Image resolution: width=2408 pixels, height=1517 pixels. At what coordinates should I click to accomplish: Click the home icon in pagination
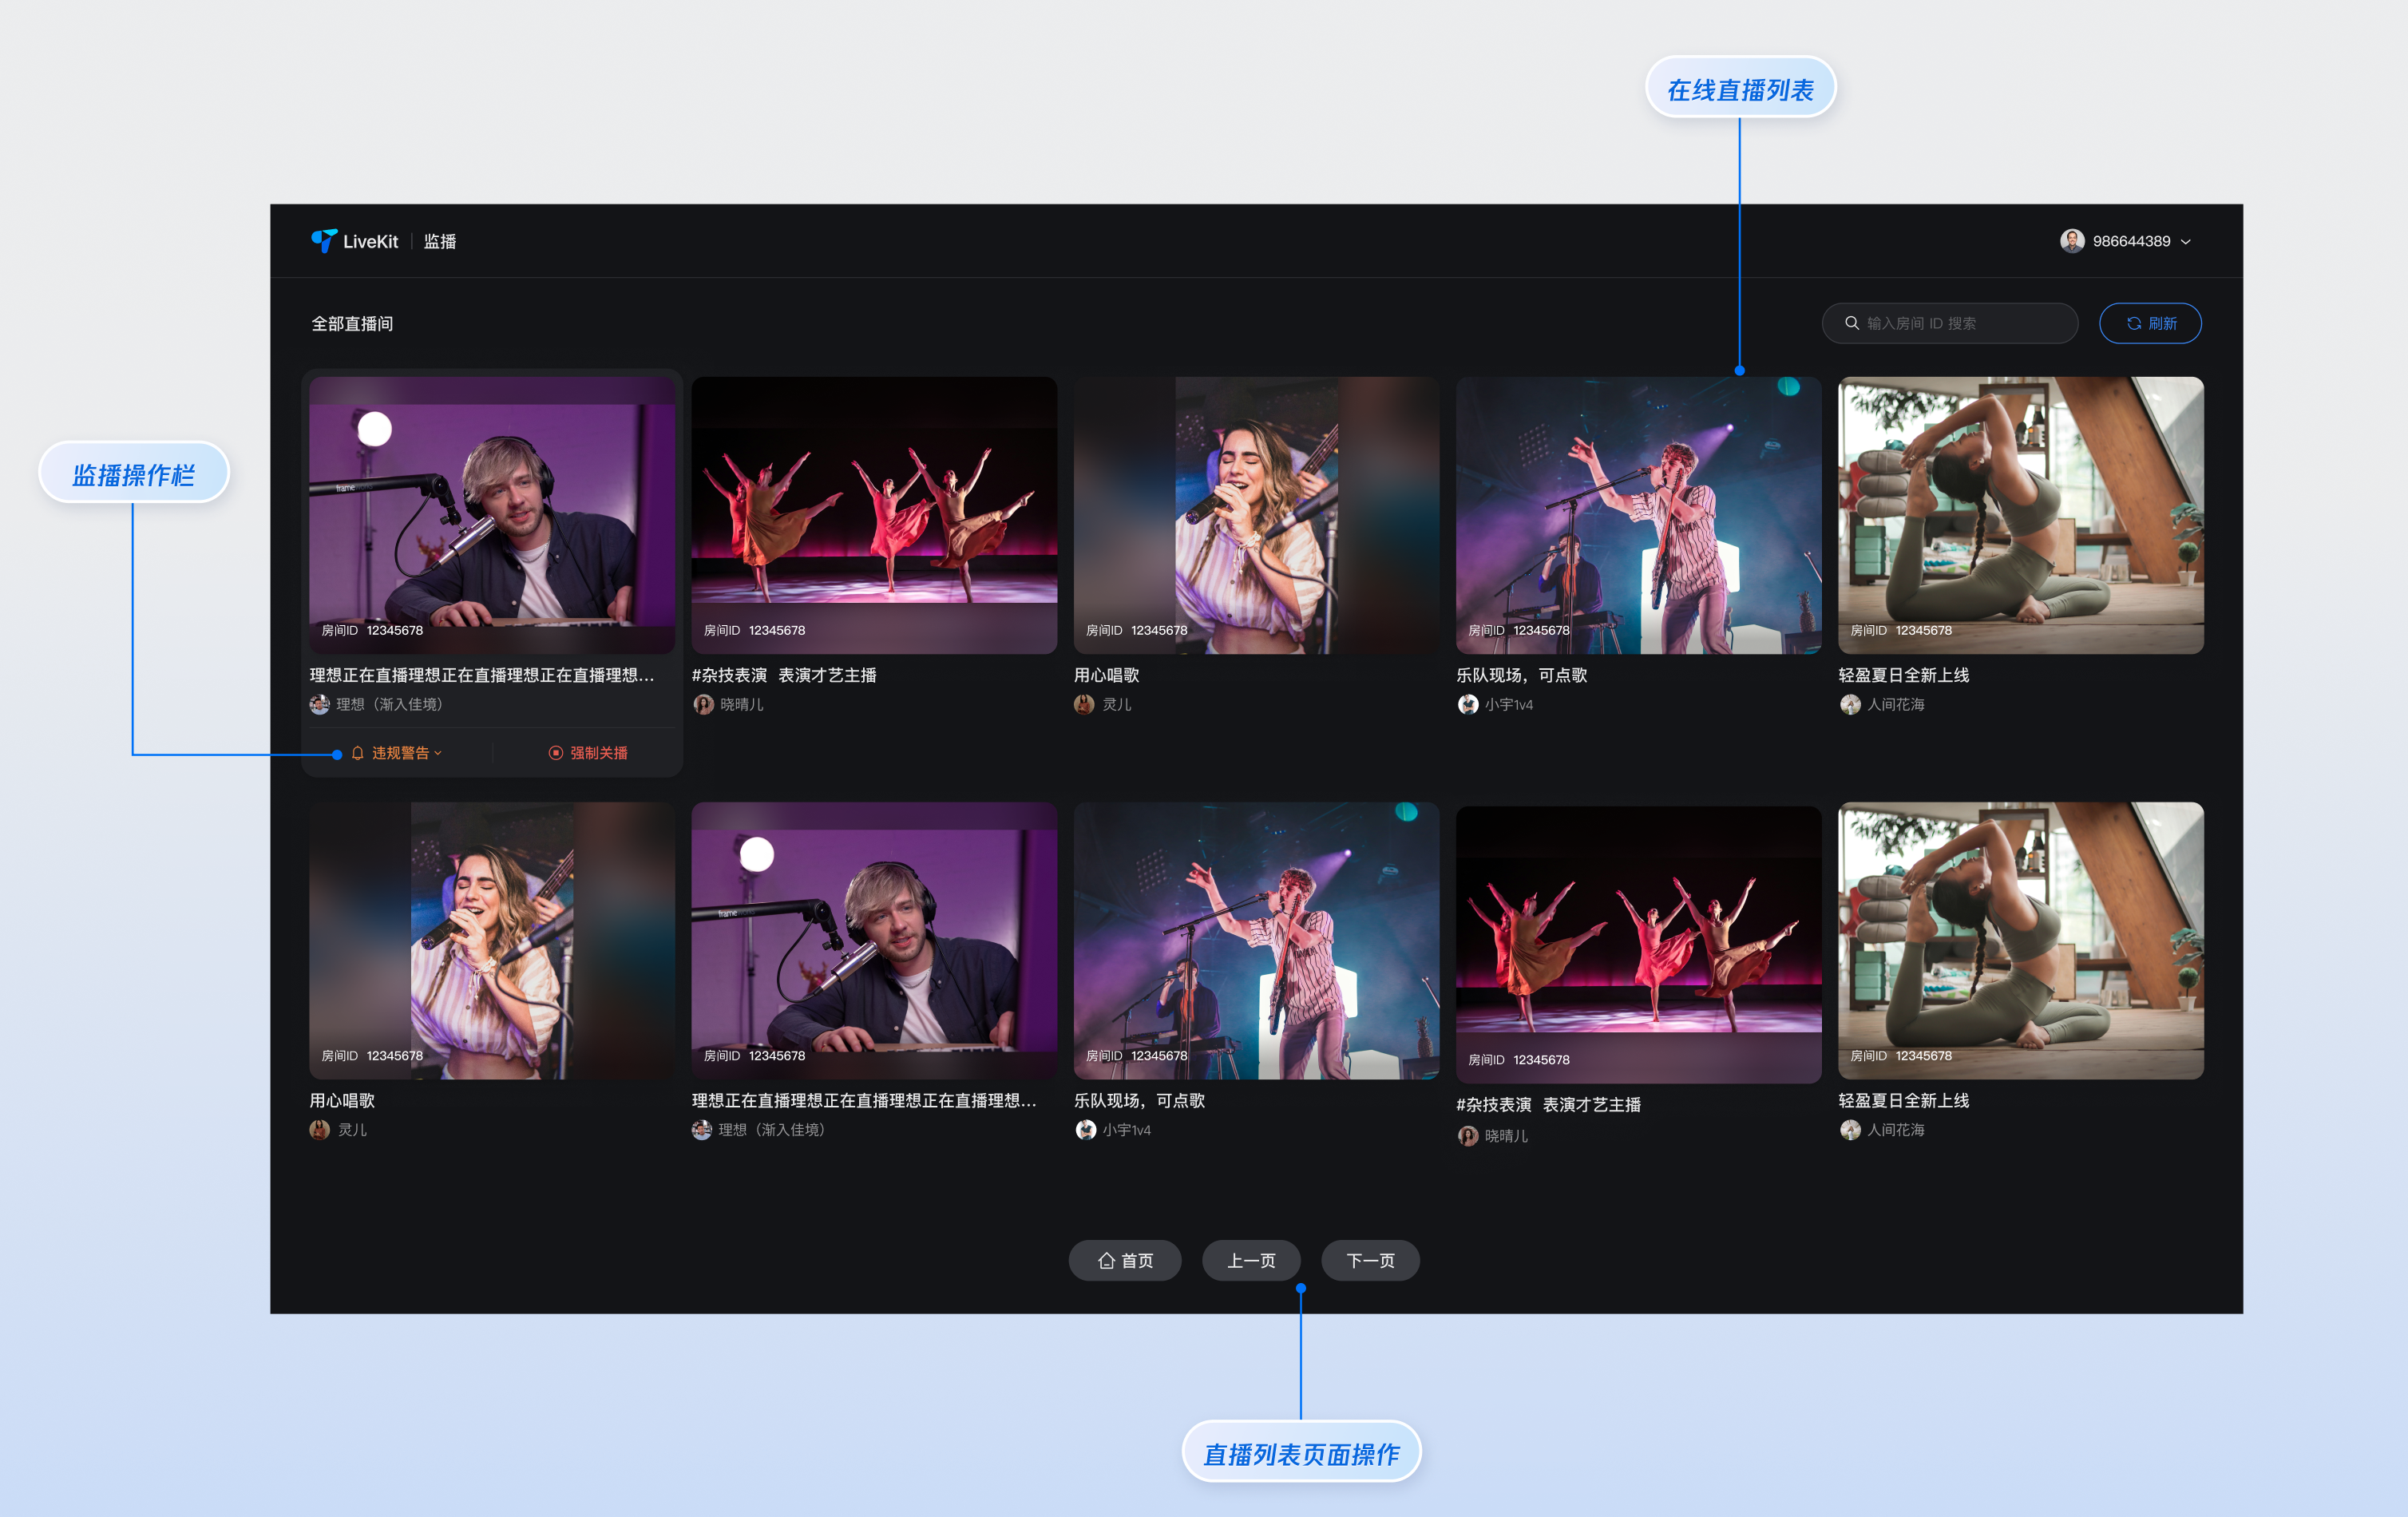click(1106, 1260)
